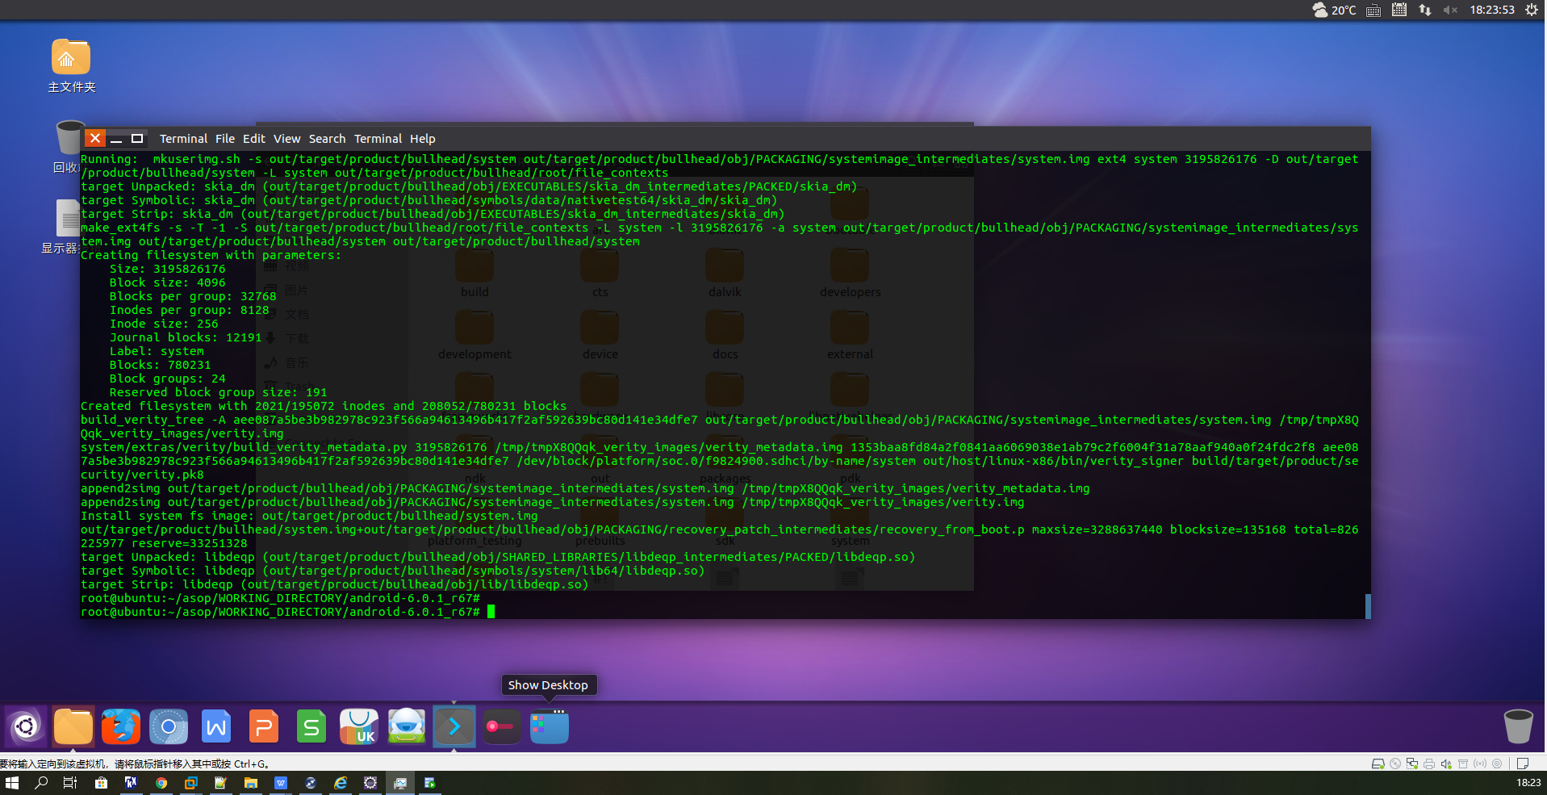1547x795 pixels.
Task: Open WPS Spreadsheets from the dock
Action: coord(311,727)
